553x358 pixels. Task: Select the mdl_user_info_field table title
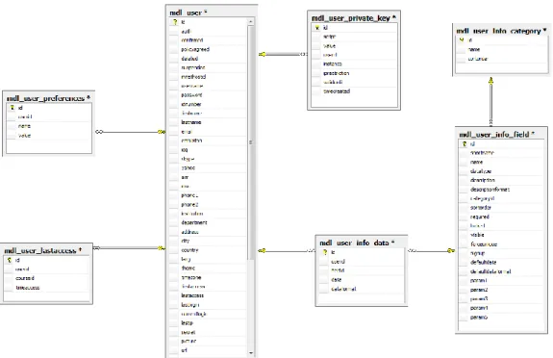click(x=496, y=135)
